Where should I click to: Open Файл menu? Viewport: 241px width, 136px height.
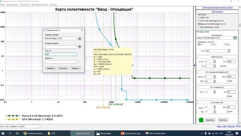click(2, 5)
